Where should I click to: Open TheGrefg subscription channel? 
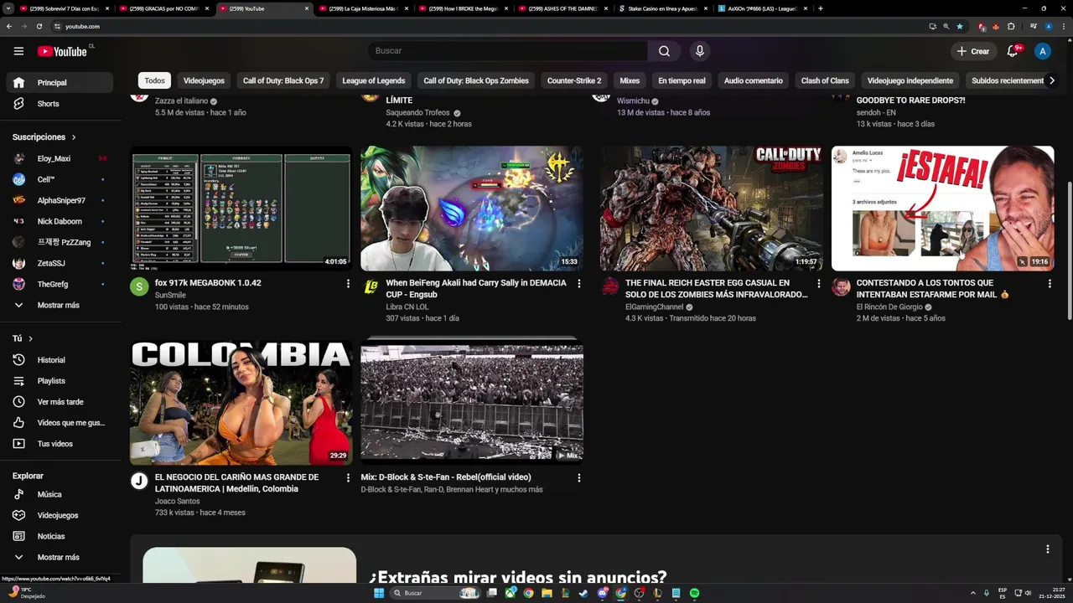60,284
